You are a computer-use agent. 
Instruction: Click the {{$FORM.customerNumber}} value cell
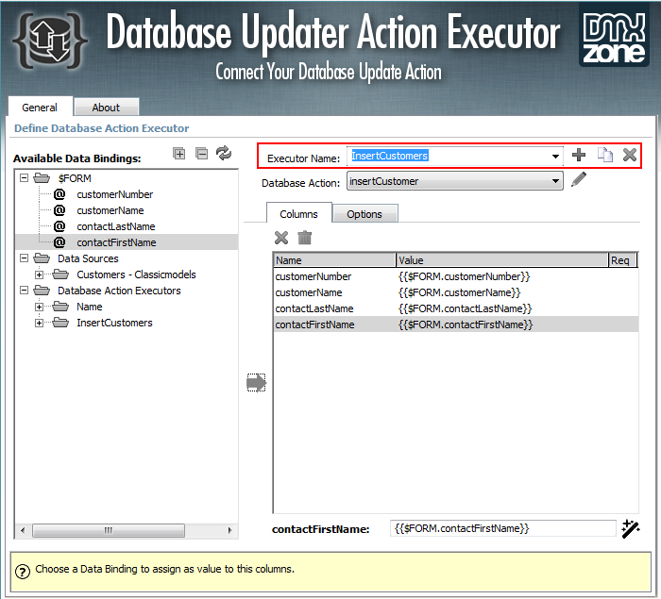[x=465, y=276]
